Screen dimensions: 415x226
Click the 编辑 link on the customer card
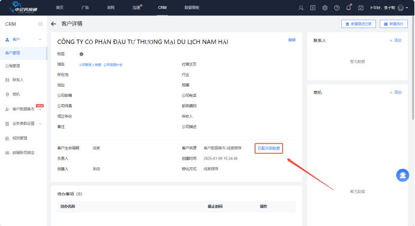point(292,40)
